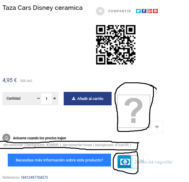Focus the quantity input field

pyautogui.click(x=46, y=99)
